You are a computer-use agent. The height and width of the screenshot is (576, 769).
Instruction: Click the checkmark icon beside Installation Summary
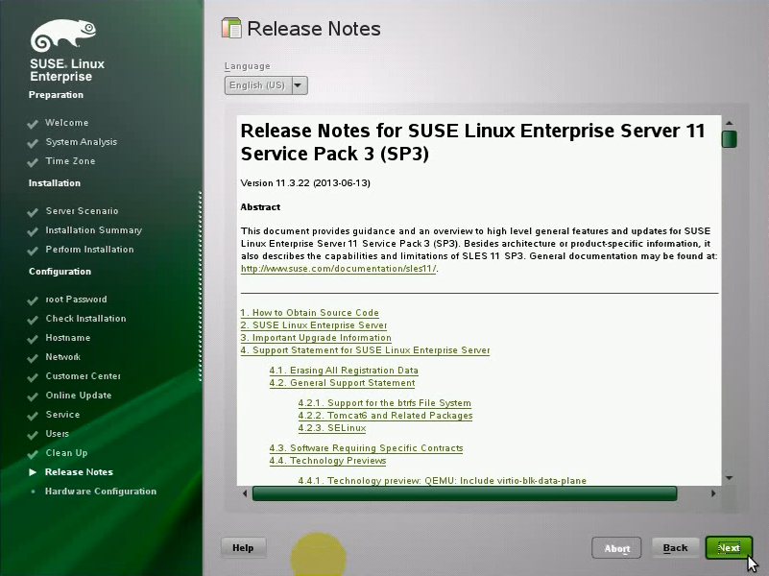point(33,231)
